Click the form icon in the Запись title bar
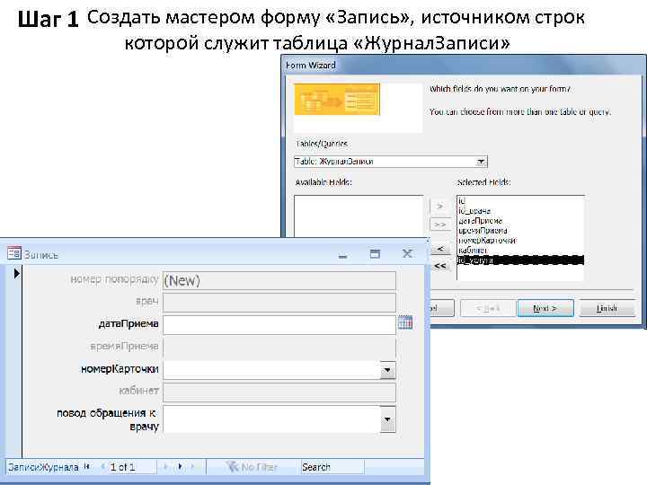This screenshot has width=647, height=485. coord(13,252)
